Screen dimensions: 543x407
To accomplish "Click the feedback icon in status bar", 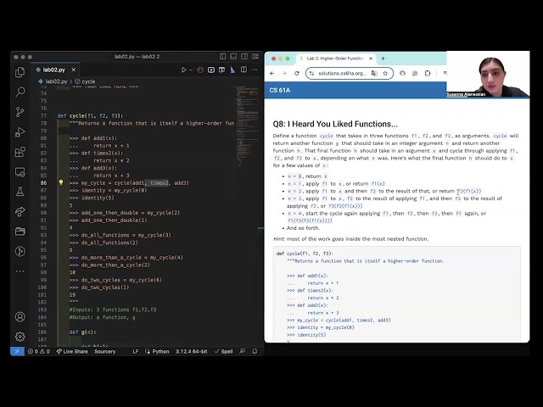I will click(243, 351).
